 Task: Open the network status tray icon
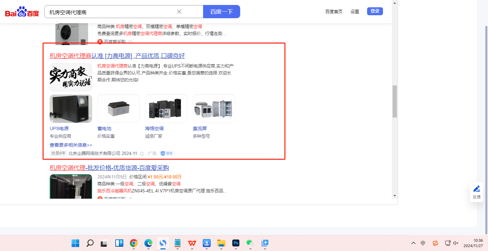coord(448,243)
